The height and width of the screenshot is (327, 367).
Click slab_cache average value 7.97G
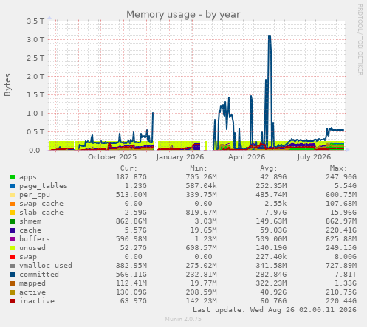pyautogui.click(x=275, y=213)
